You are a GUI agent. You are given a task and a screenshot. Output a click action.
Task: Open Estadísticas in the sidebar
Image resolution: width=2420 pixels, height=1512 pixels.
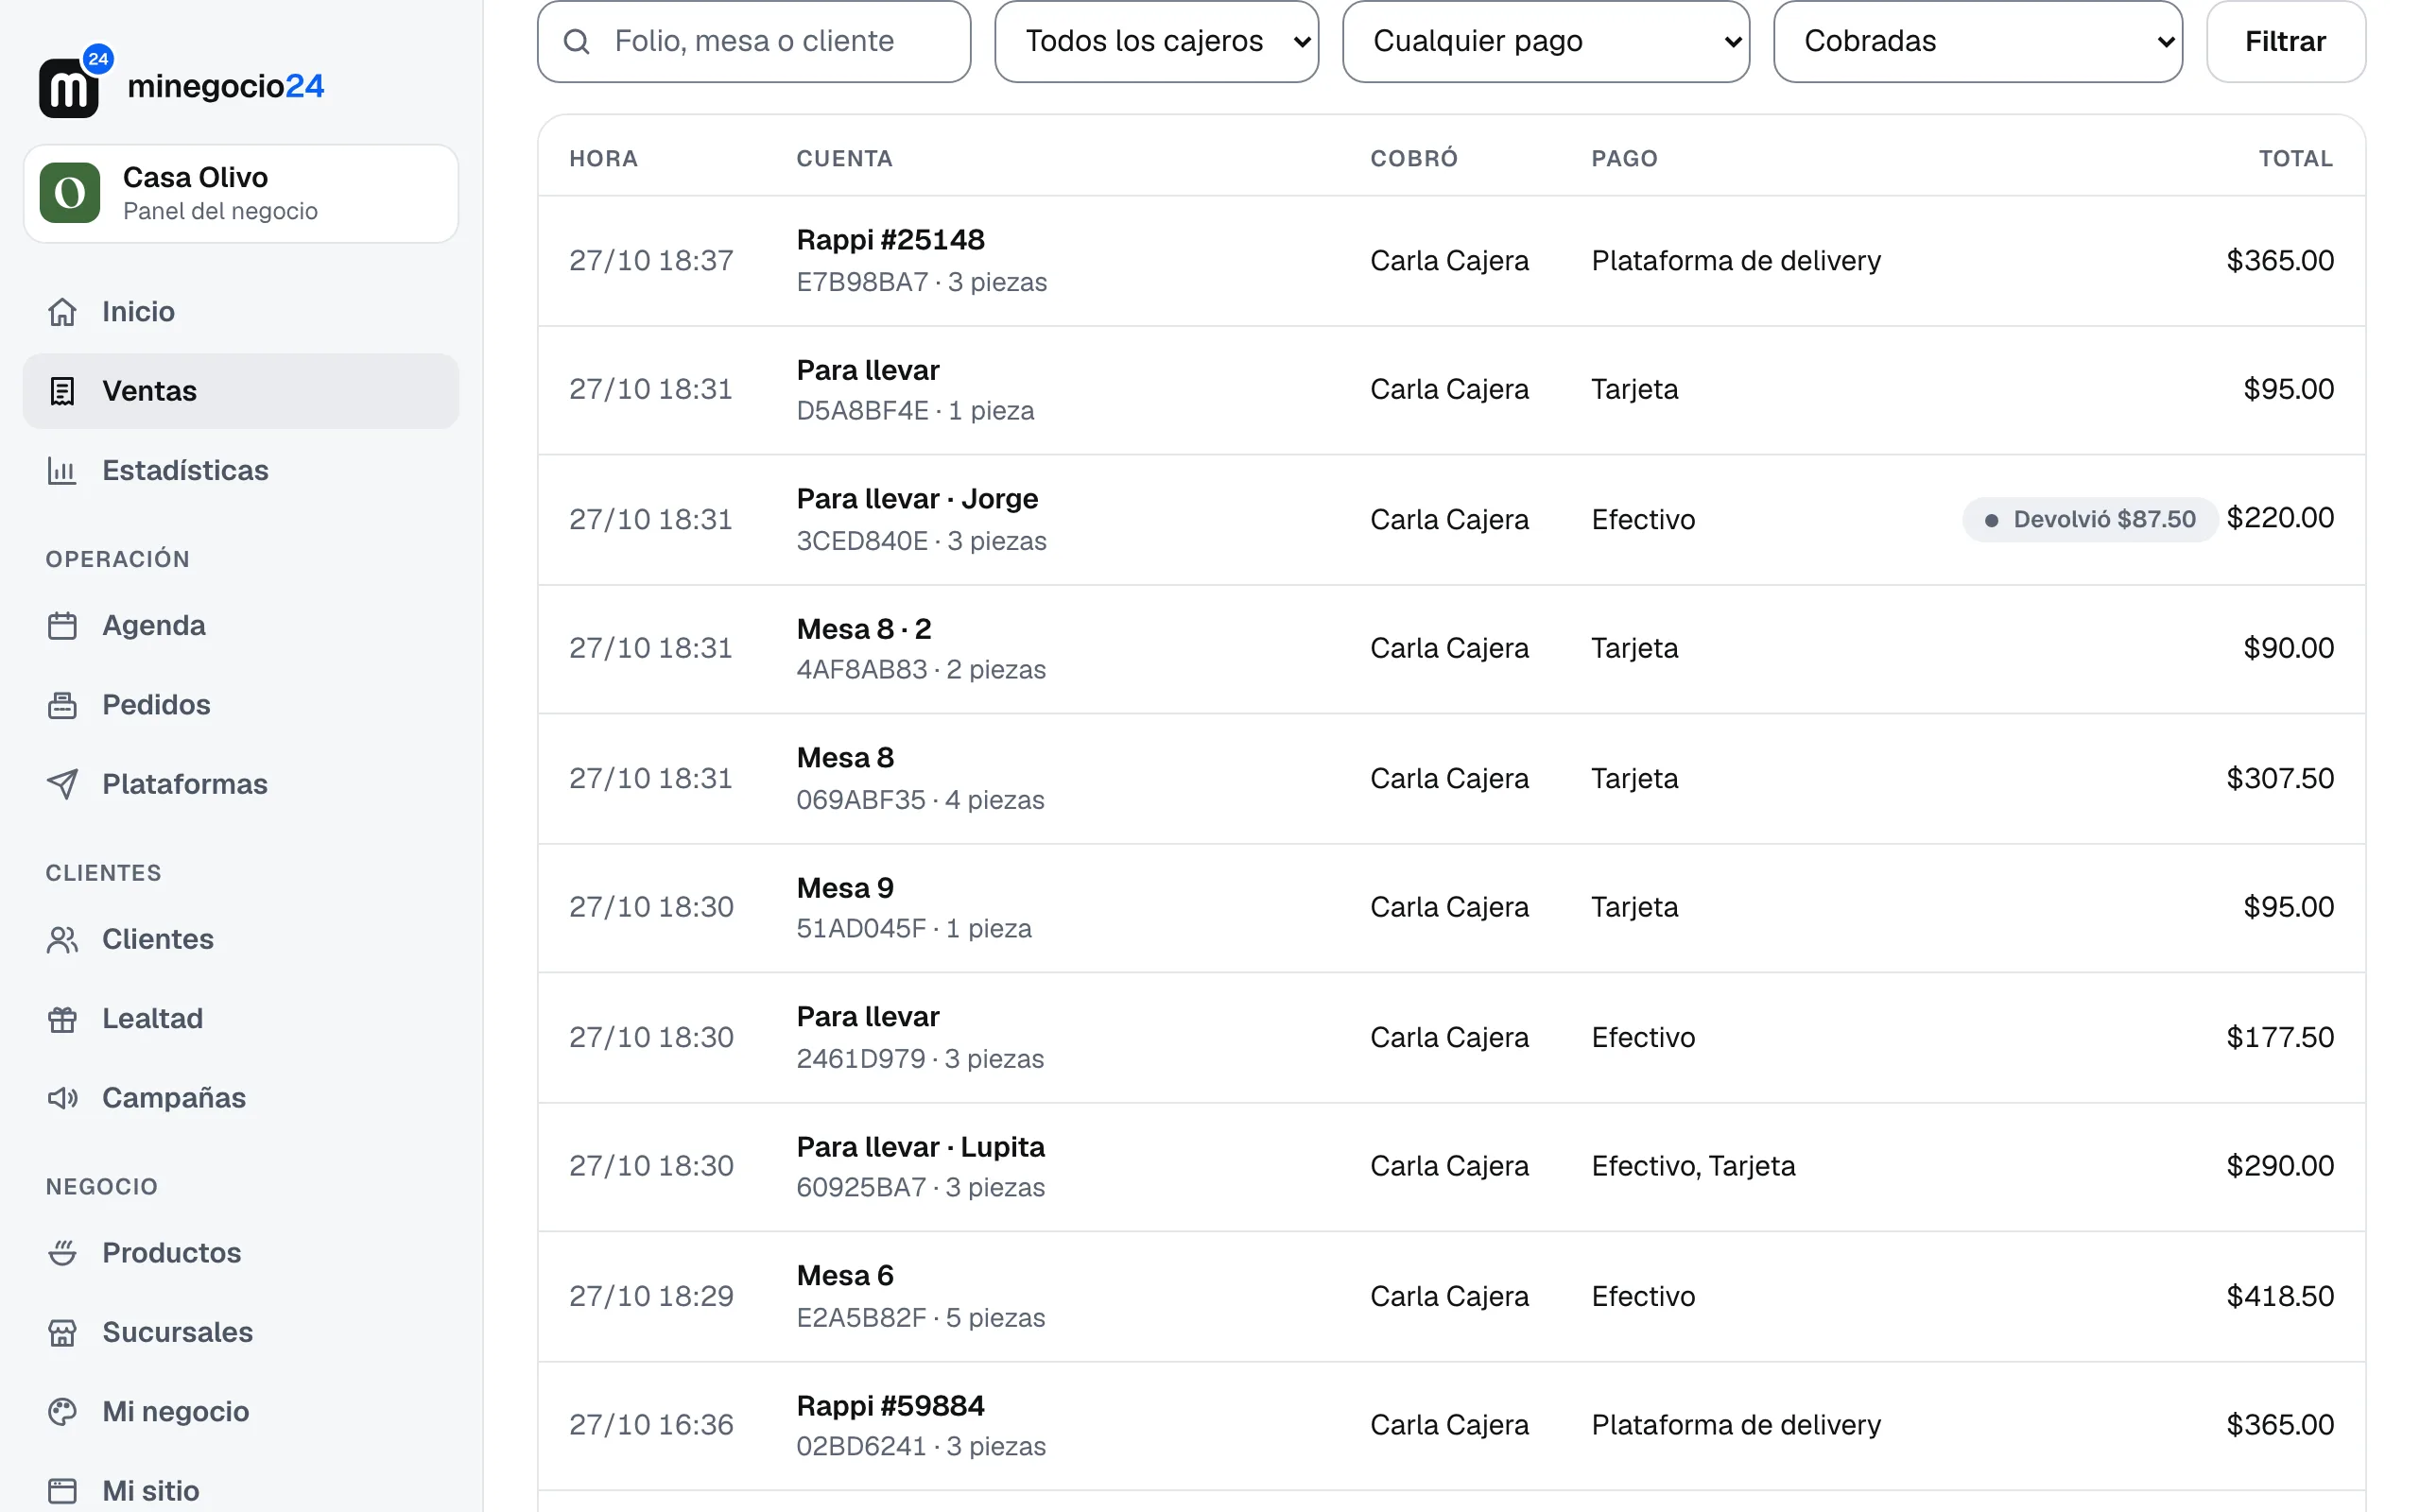pos(240,470)
